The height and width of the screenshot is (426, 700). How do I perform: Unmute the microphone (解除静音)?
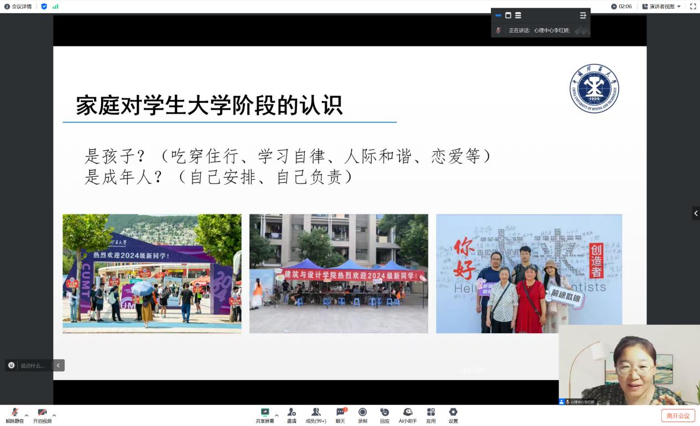point(15,414)
